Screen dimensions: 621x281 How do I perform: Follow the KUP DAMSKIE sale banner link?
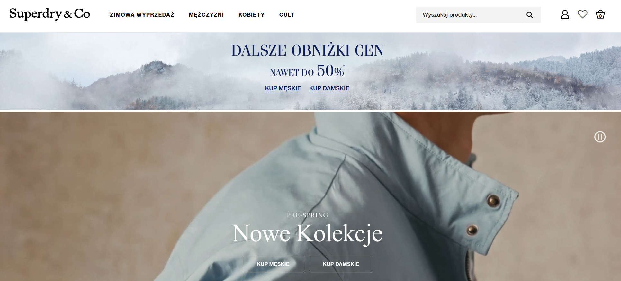tap(329, 88)
